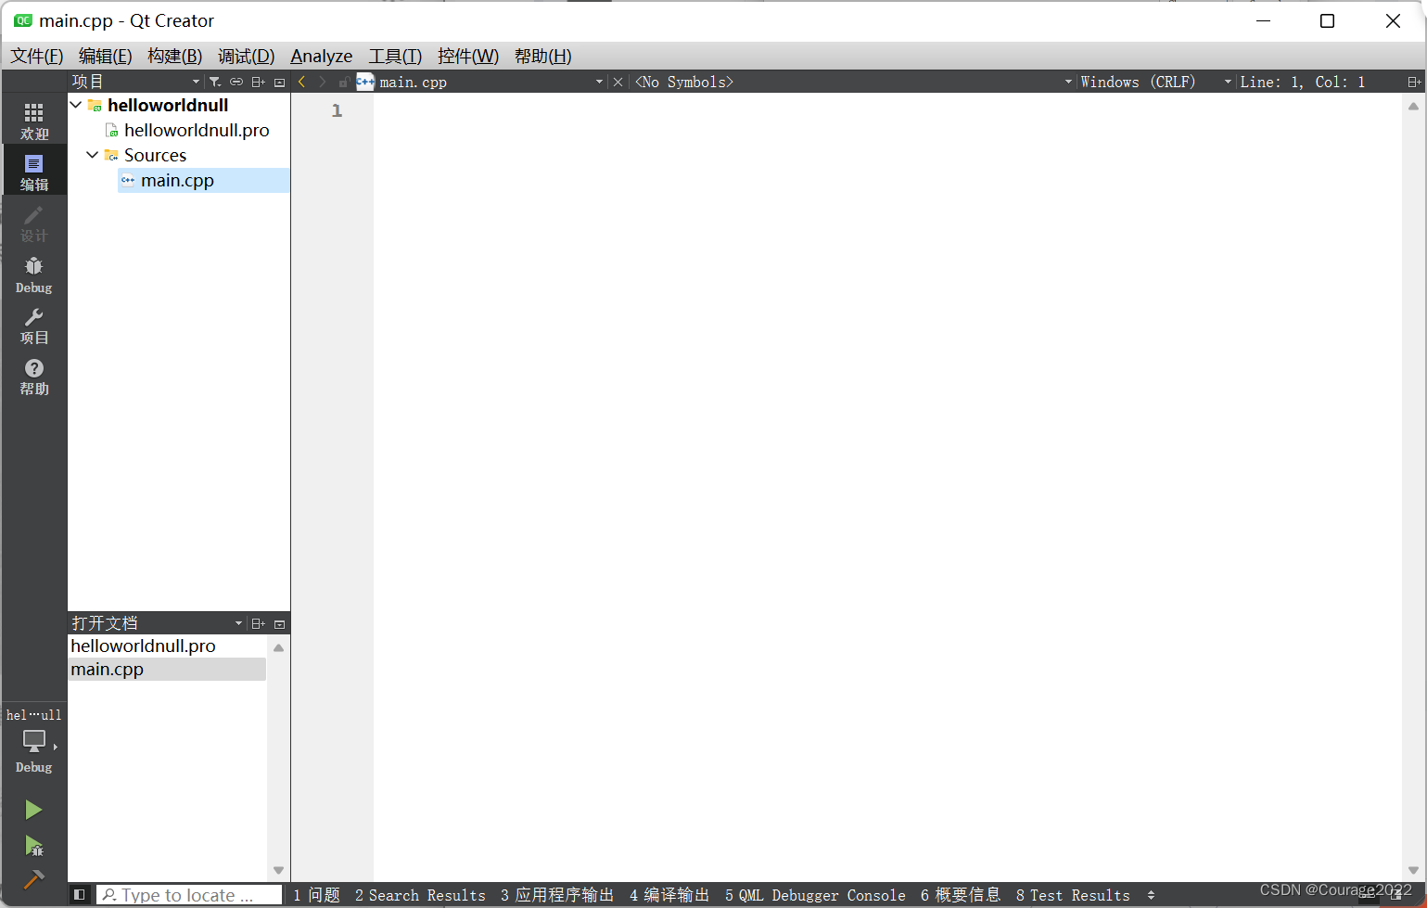Toggle the right sidebar button at the bottom

(1396, 895)
